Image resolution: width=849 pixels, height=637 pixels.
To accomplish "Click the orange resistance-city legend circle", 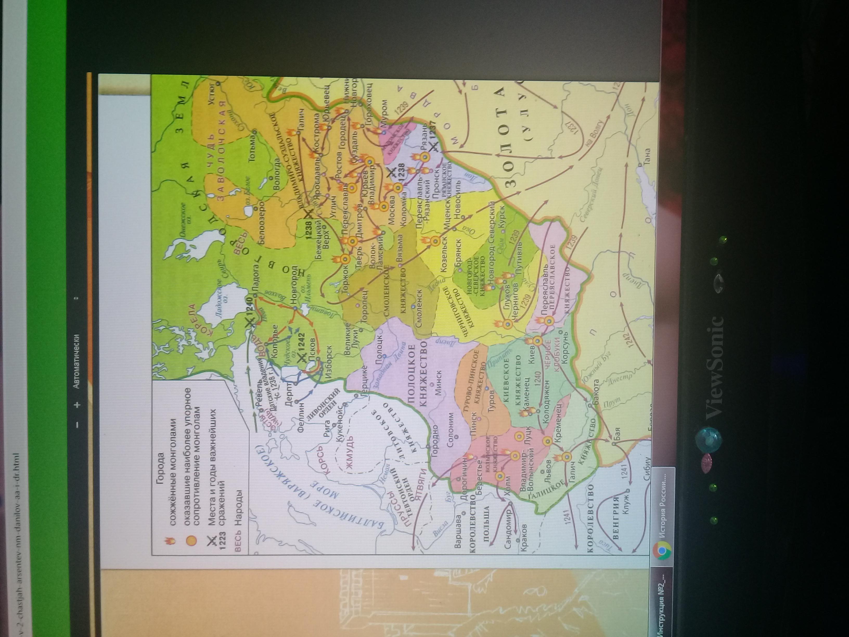I will click(191, 541).
